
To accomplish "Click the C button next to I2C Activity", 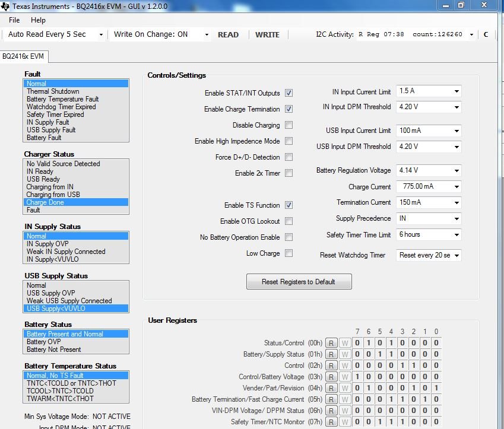I will pyautogui.click(x=486, y=34).
